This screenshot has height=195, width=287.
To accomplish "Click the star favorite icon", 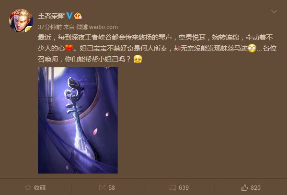I will (x=28, y=187).
